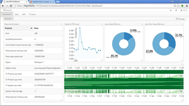
Task: Click the monitor icon in hawtio header
Action: (171, 10)
